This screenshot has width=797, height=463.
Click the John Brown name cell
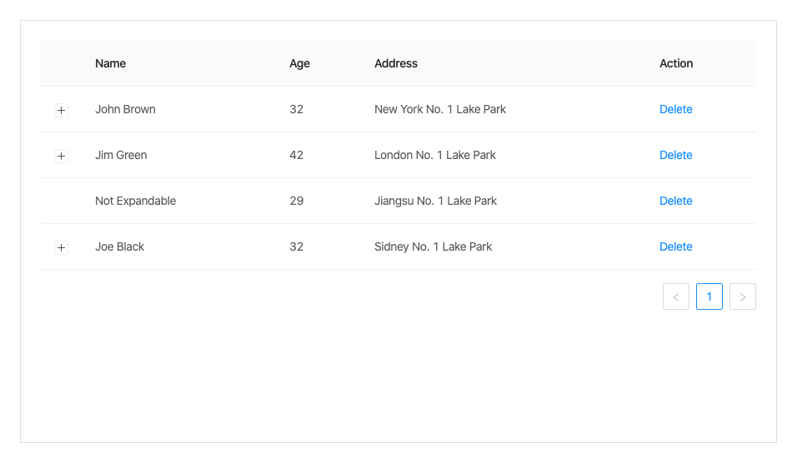125,109
